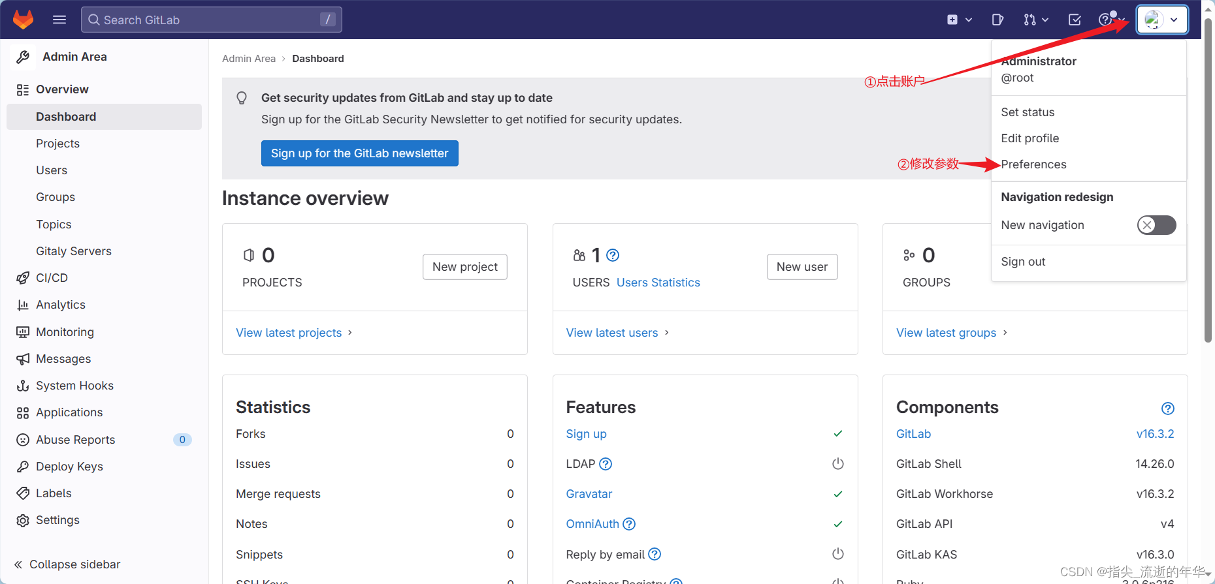The height and width of the screenshot is (584, 1215).
Task: Select Preferences from the user menu
Action: click(x=1033, y=164)
